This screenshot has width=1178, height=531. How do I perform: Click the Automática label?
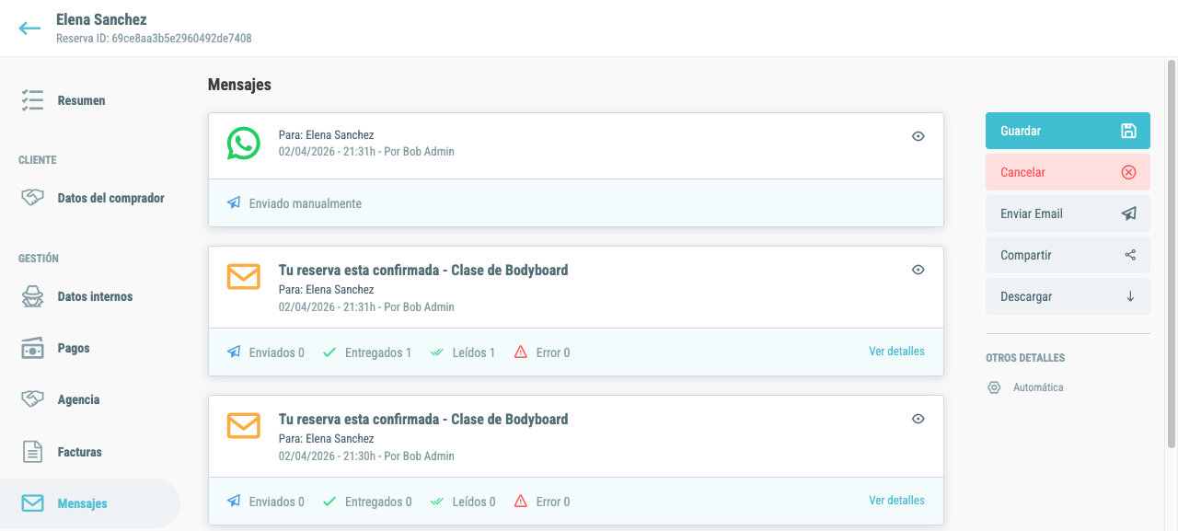(x=1038, y=387)
